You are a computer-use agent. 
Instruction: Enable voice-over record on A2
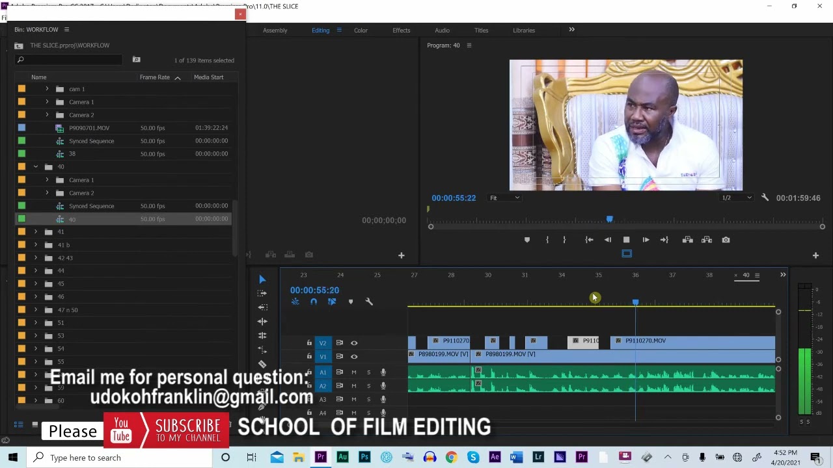point(383,385)
